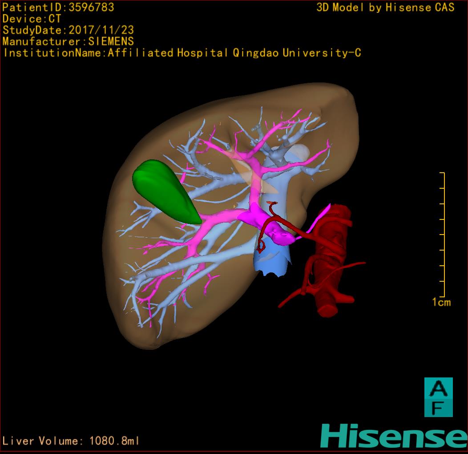468x454 pixels.
Task: Click the 3D Model by Hisense CAS label
Action: point(385,7)
